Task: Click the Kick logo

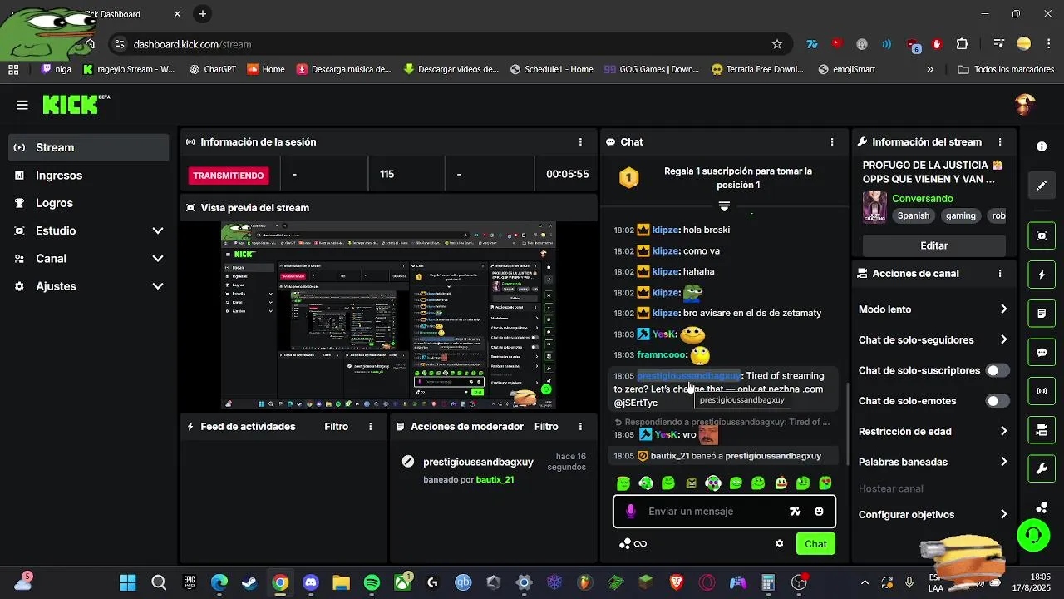Action: [x=76, y=104]
